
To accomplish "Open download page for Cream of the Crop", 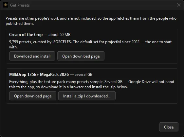I will tap(81, 56).
